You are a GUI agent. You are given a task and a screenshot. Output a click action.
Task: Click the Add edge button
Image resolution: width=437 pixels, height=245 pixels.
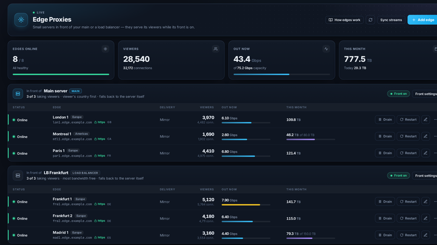pos(423,20)
